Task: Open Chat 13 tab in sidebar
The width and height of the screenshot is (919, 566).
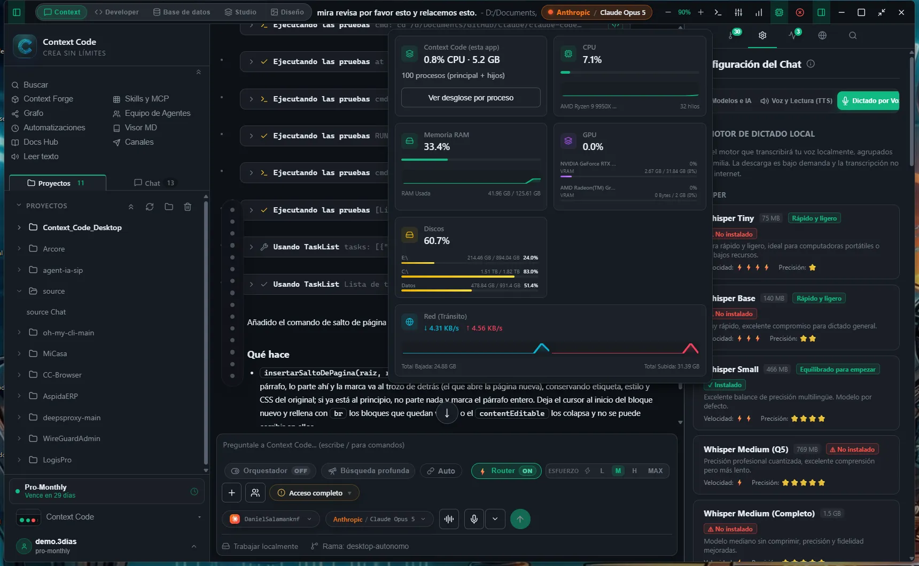Action: click(154, 183)
